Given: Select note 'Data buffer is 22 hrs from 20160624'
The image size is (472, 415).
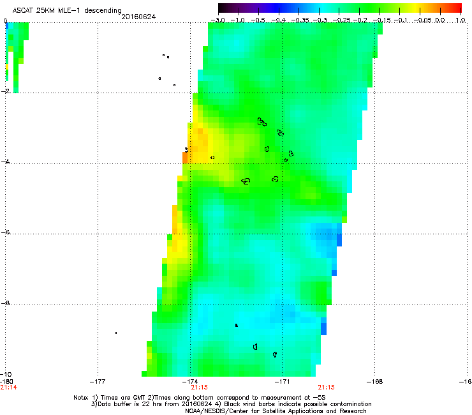Looking at the screenshot, I should coord(155,404).
